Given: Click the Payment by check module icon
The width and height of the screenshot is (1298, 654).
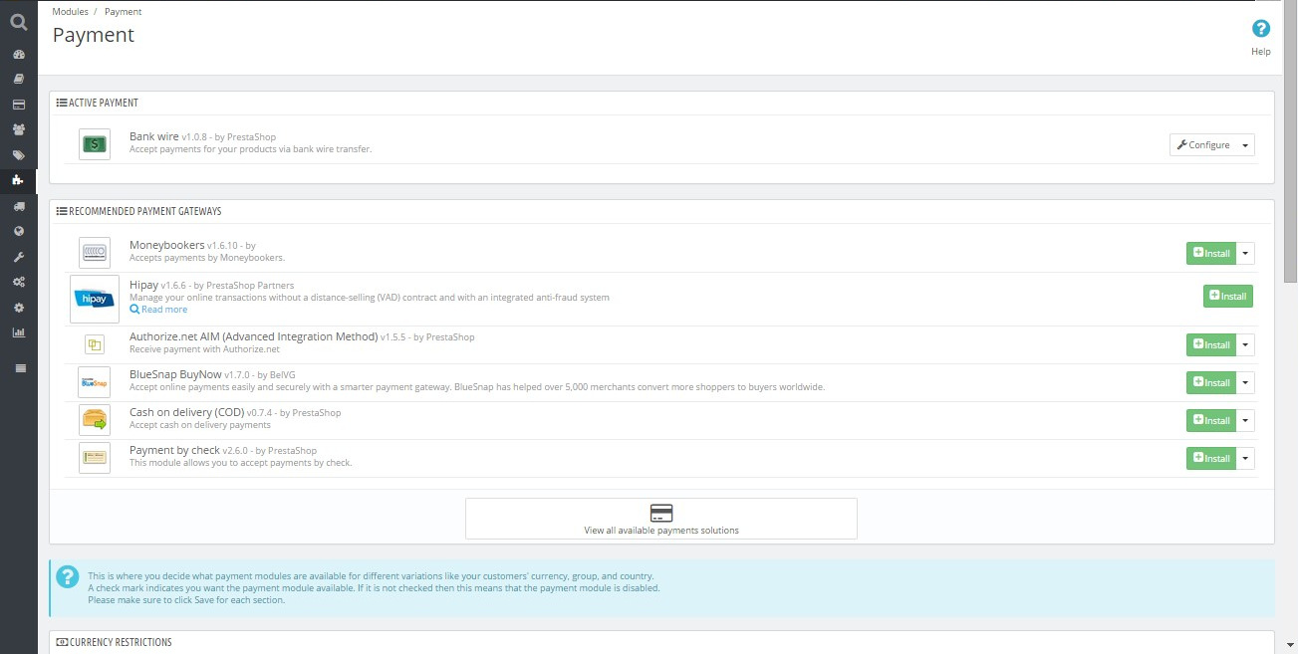Looking at the screenshot, I should point(95,458).
